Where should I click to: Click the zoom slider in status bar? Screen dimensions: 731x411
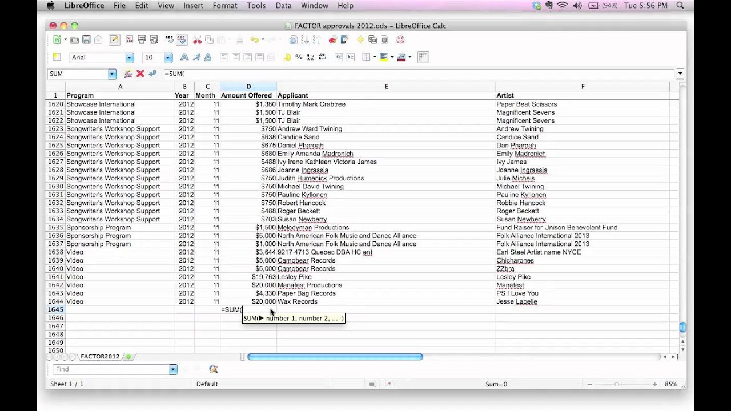coord(617,384)
